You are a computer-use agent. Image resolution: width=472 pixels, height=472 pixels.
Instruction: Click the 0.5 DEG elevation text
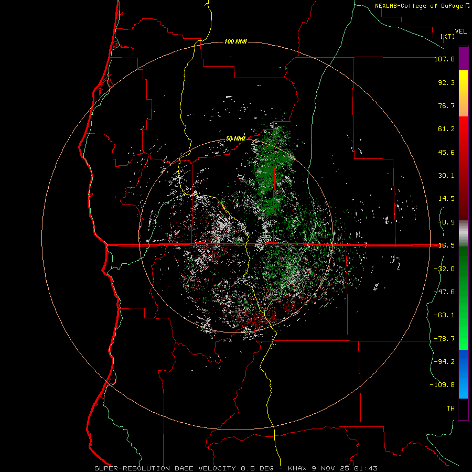pyautogui.click(x=257, y=468)
